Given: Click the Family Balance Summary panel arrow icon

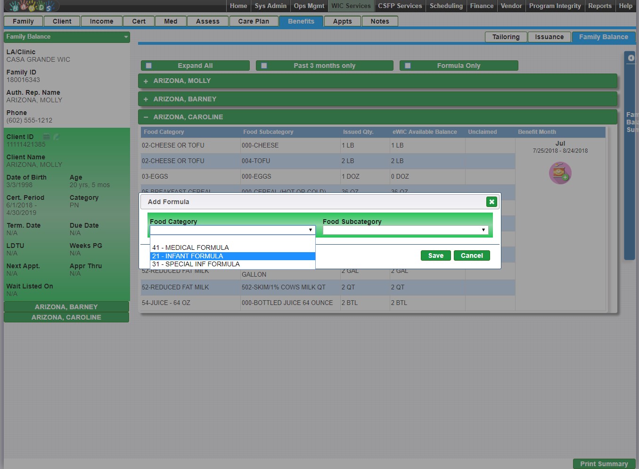Looking at the screenshot, I should tap(631, 58).
